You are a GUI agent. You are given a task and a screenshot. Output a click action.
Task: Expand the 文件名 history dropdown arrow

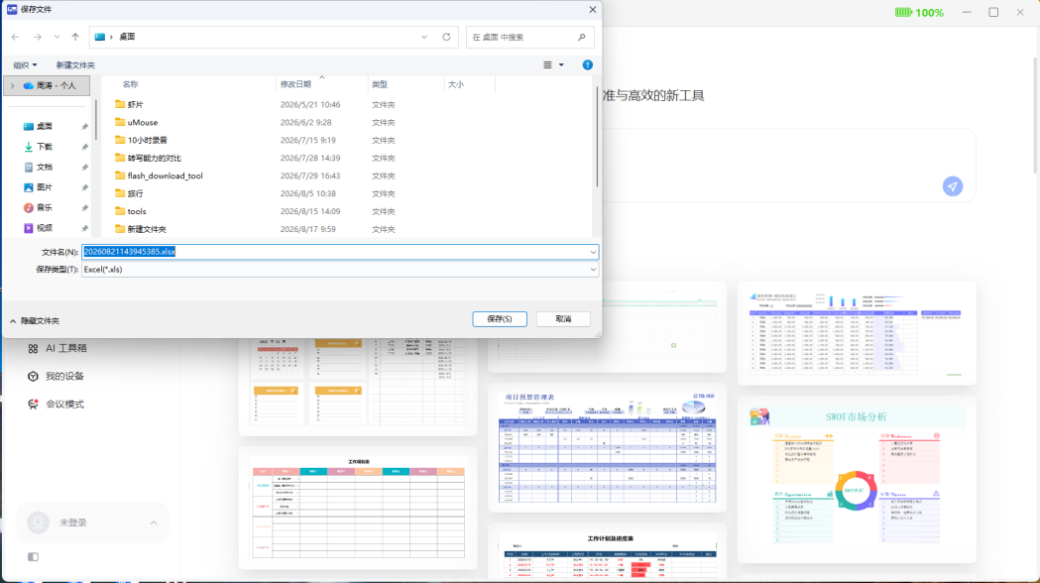coord(592,252)
